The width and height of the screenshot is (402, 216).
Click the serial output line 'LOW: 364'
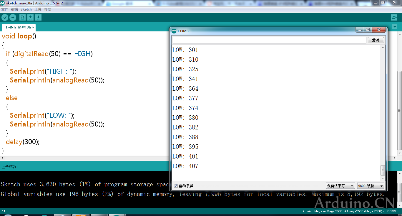pos(185,89)
